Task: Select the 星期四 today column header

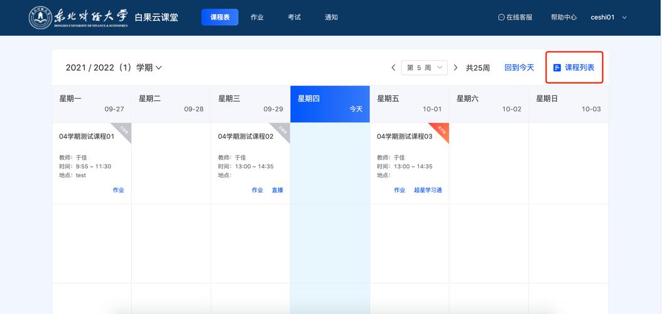Action: 330,104
